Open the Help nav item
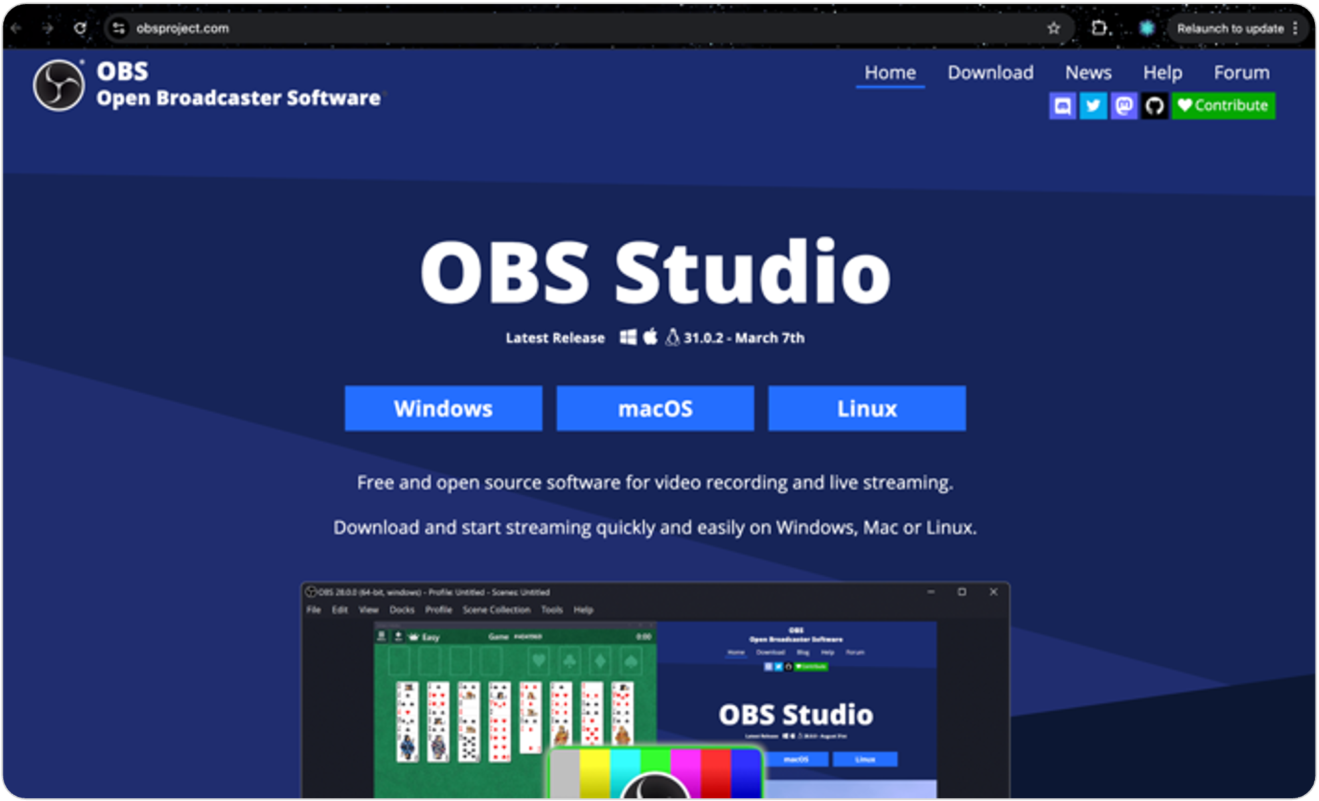This screenshot has width=1319, height=801. click(x=1162, y=72)
